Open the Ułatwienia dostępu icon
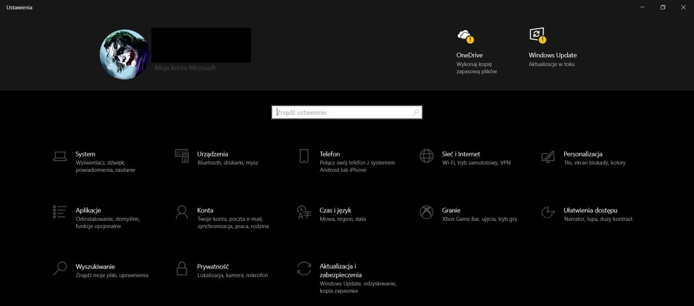The width and height of the screenshot is (694, 306). pyautogui.click(x=548, y=212)
